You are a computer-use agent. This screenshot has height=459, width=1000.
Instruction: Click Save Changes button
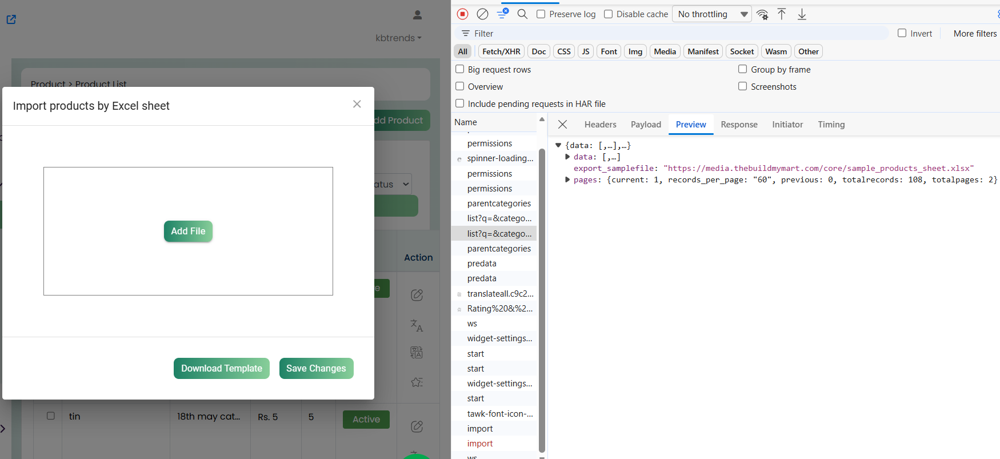point(316,368)
